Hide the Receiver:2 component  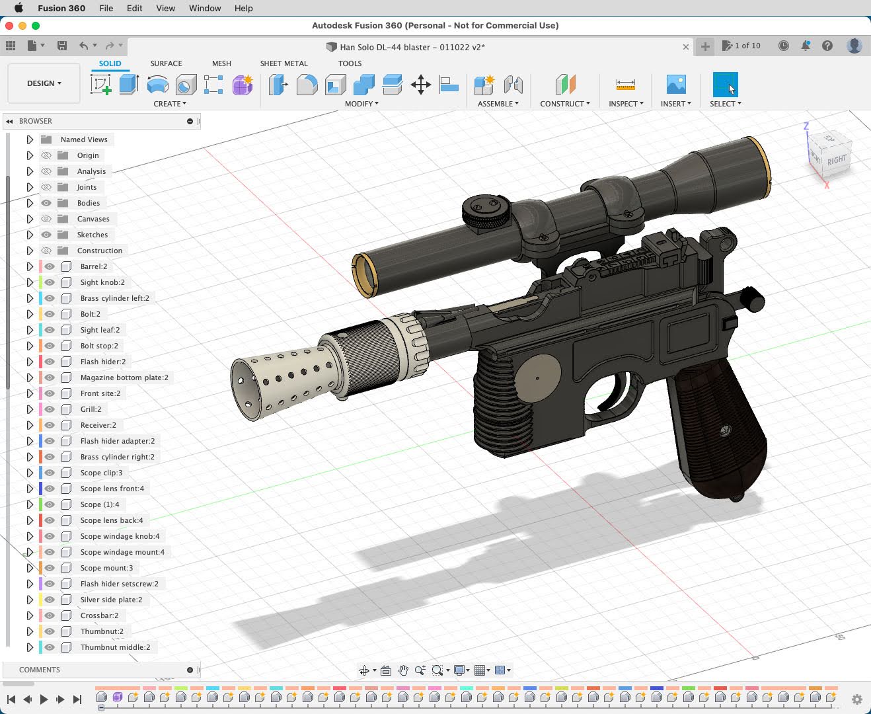pos(50,425)
